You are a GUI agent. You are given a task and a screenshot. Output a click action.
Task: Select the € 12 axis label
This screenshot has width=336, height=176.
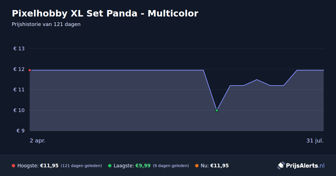click(19, 69)
